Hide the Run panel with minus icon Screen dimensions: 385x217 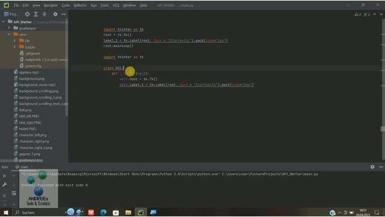coord(381,167)
